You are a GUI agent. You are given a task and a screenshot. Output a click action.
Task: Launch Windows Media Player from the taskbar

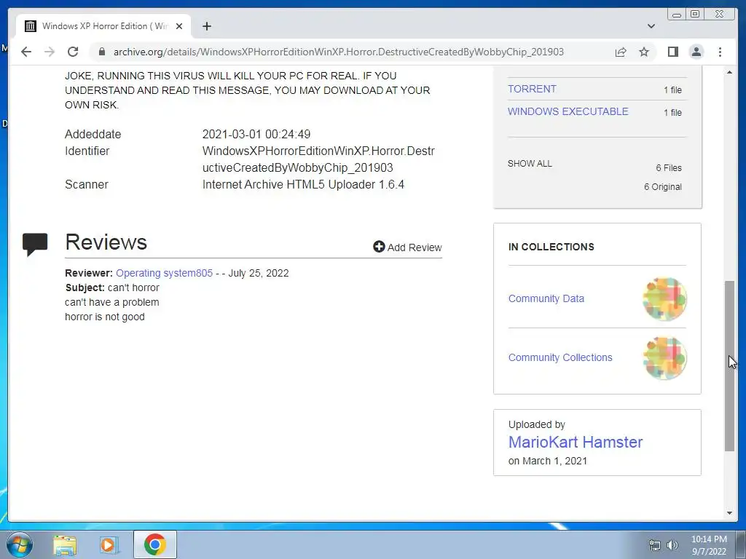coord(109,544)
